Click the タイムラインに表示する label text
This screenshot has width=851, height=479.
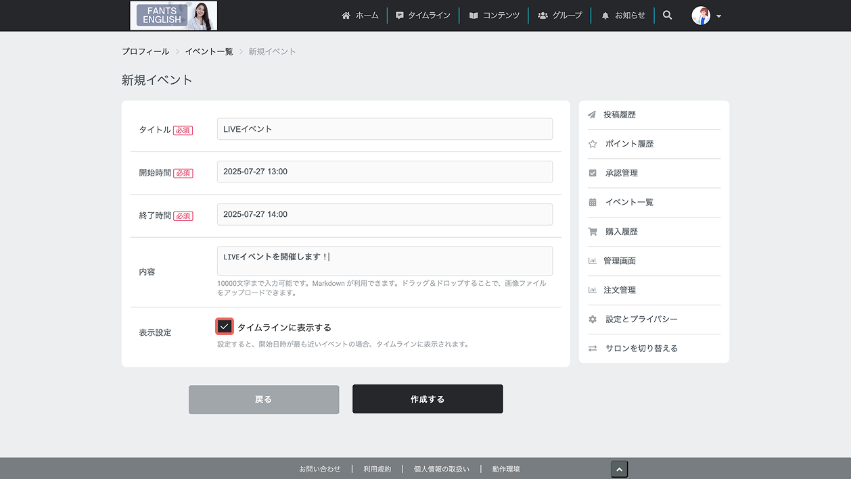click(x=284, y=328)
